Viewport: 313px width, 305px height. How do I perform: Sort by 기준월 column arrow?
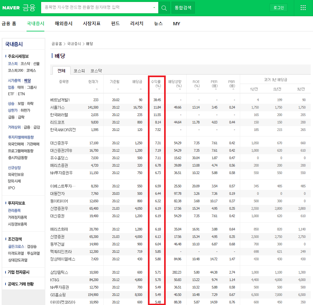[x=118, y=89]
